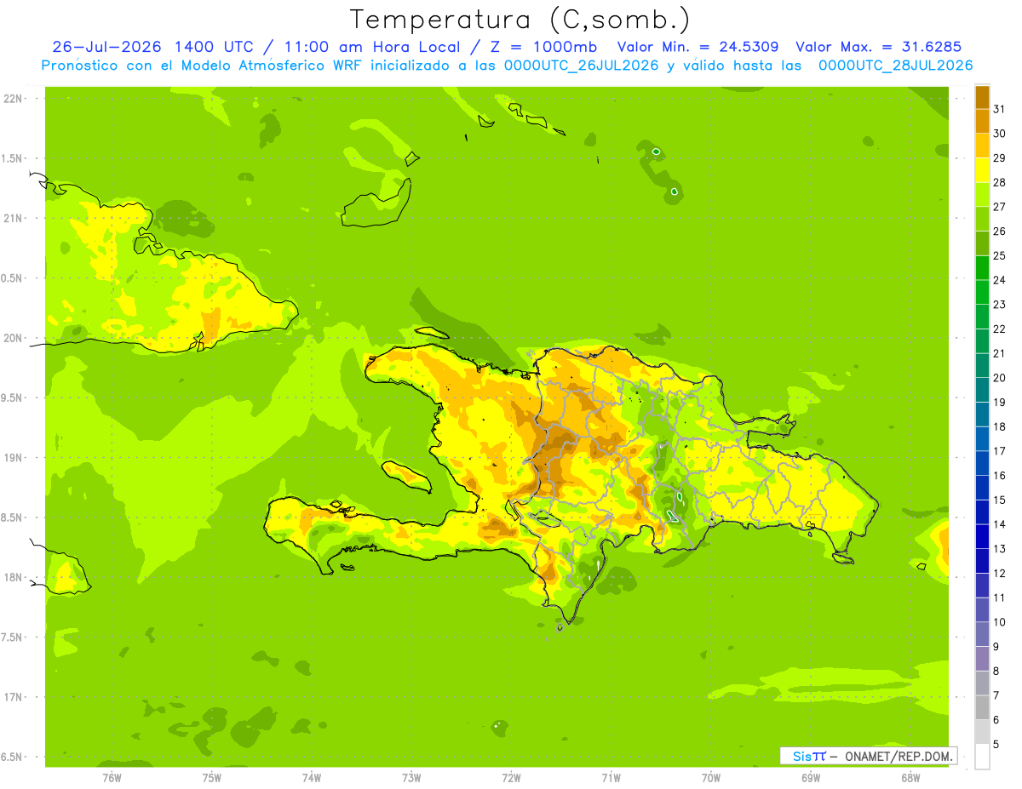Select the "69W" longitude label
The image size is (1022, 789).
click(810, 778)
